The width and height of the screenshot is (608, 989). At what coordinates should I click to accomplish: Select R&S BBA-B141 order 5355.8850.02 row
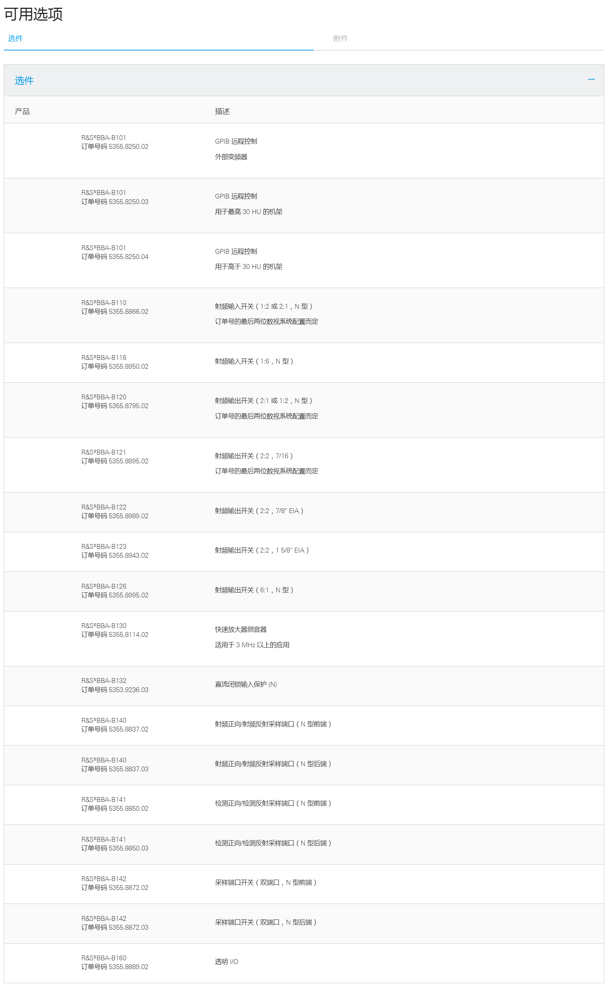click(304, 805)
